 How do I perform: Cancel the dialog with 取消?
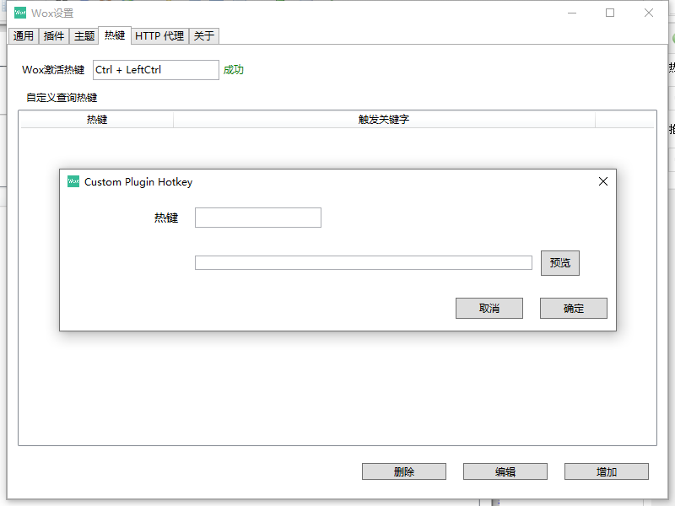(489, 308)
